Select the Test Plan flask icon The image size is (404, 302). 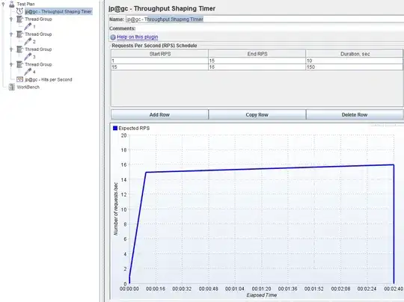pos(11,4)
